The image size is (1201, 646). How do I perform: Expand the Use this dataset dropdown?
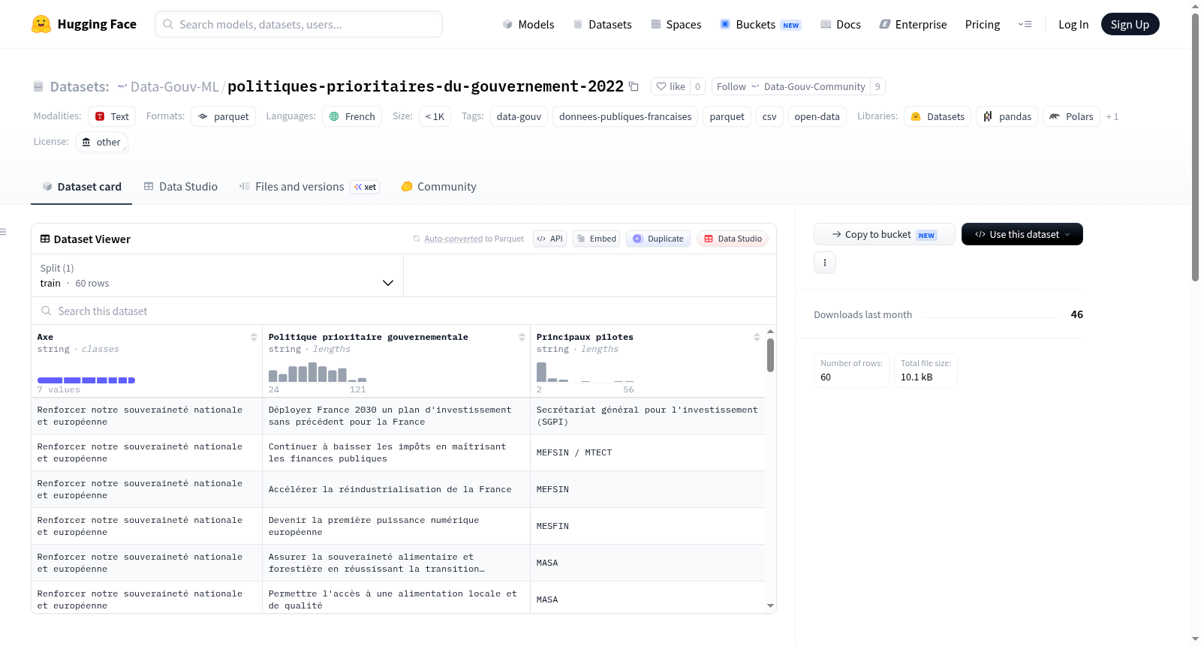(x=1022, y=234)
